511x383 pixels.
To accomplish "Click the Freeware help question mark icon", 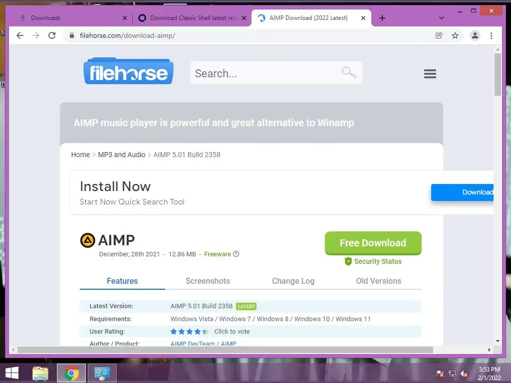I will tap(236, 254).
